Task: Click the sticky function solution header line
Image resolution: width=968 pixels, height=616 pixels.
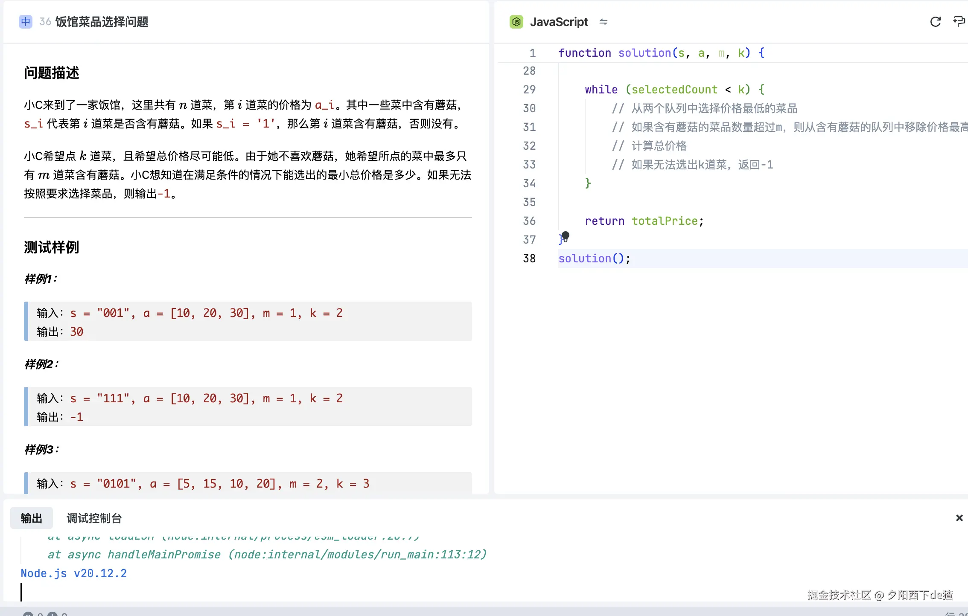Action: [x=661, y=53]
